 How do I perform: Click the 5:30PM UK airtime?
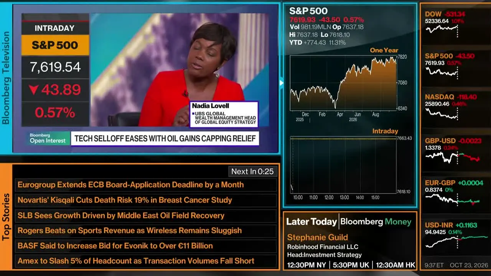351,265
